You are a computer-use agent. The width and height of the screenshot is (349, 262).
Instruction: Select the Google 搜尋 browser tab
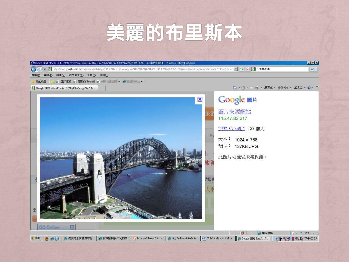point(64,88)
